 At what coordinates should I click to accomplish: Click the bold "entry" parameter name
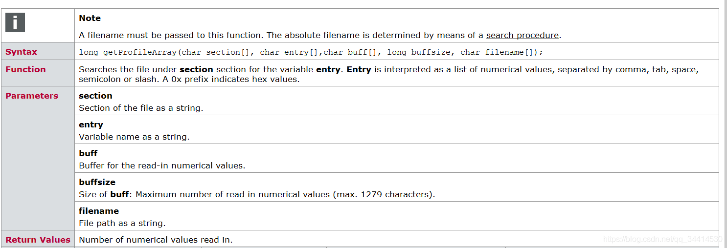tap(91, 124)
